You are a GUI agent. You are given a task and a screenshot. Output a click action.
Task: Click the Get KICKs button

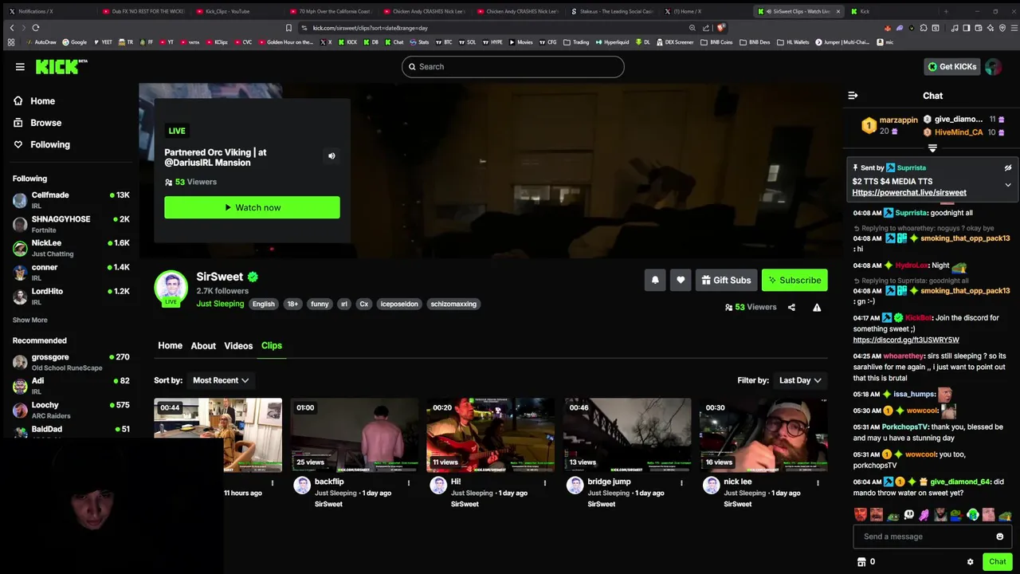(951, 67)
